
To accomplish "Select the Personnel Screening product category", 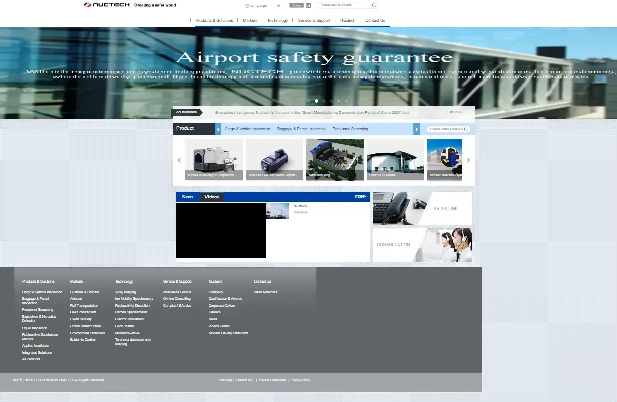I will (x=350, y=129).
